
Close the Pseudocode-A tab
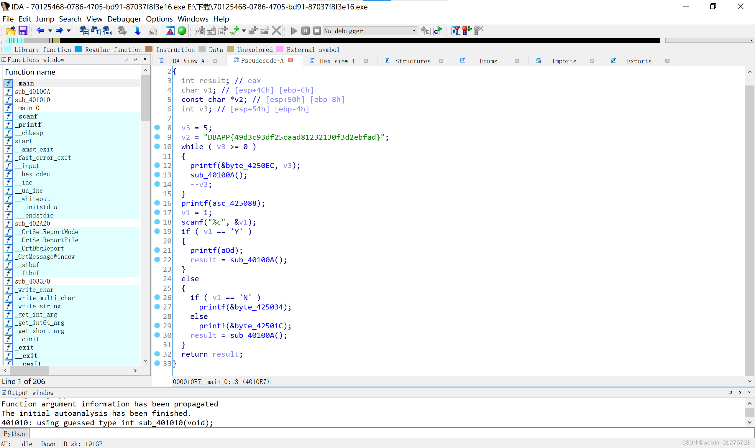290,60
